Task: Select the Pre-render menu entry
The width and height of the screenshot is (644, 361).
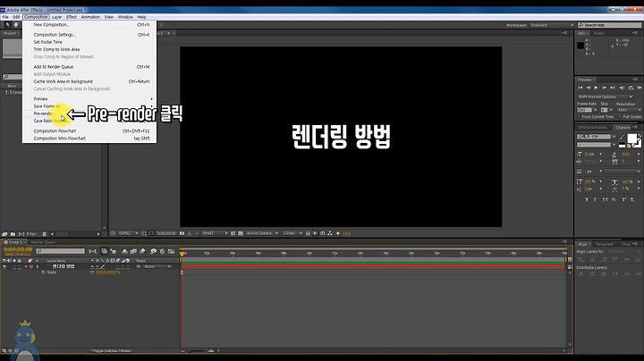Action: point(89,113)
